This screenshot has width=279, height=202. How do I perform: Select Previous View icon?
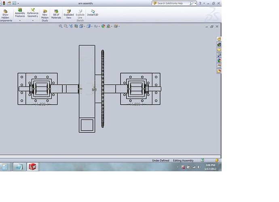71,26
